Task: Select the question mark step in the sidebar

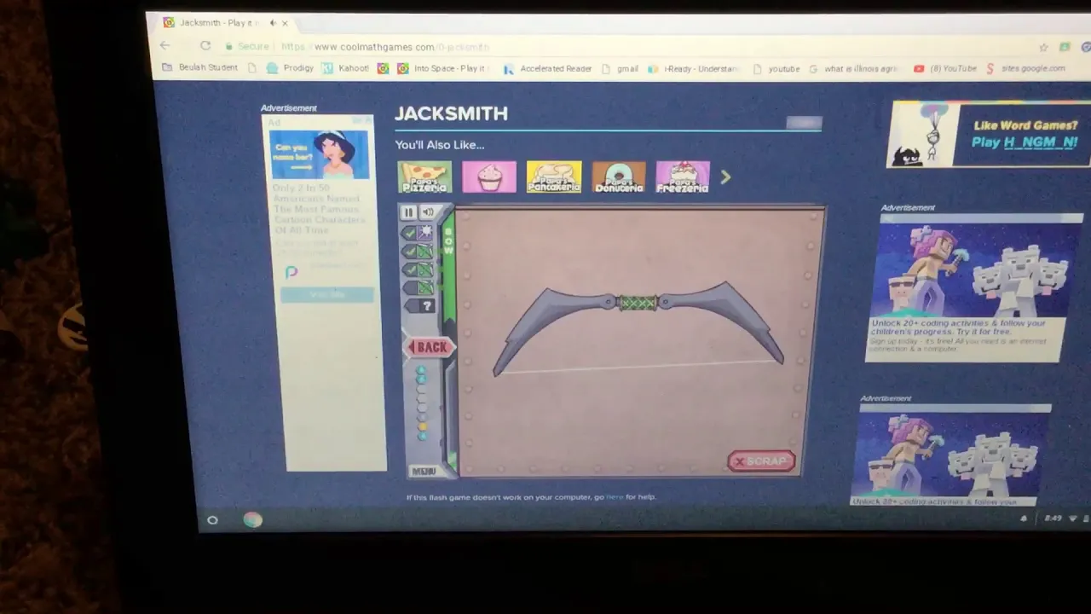Action: (x=419, y=306)
